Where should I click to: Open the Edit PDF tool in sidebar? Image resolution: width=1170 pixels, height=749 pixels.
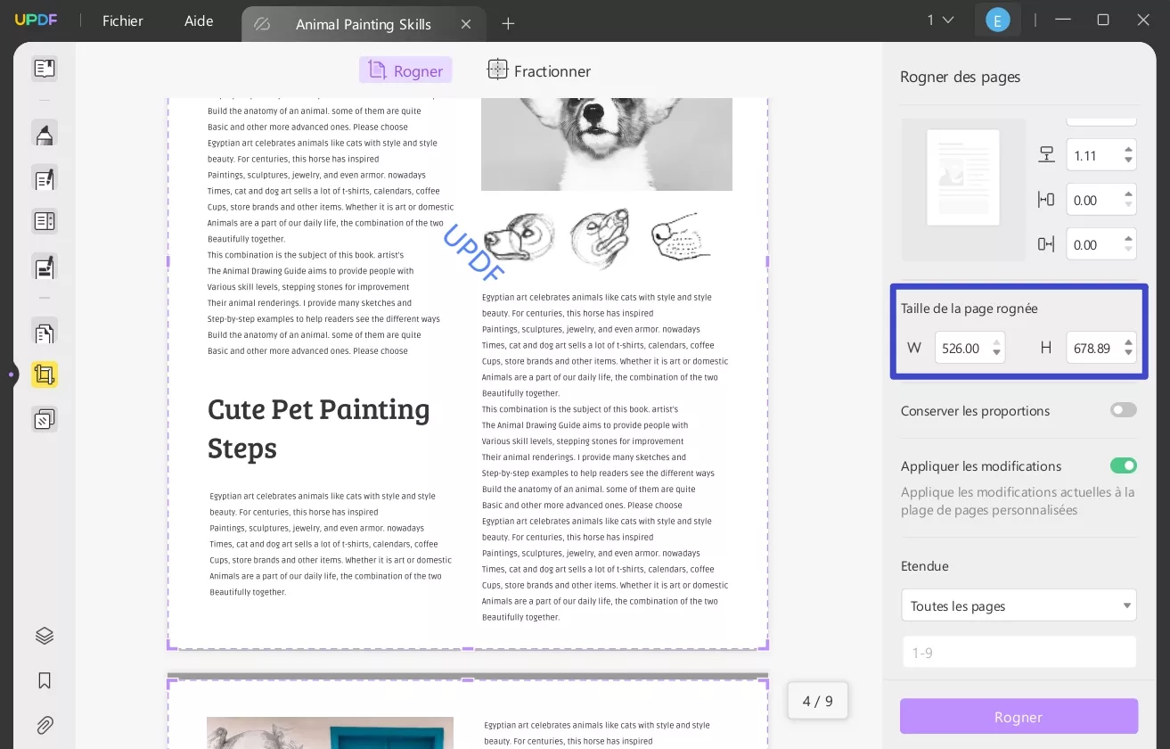click(45, 178)
